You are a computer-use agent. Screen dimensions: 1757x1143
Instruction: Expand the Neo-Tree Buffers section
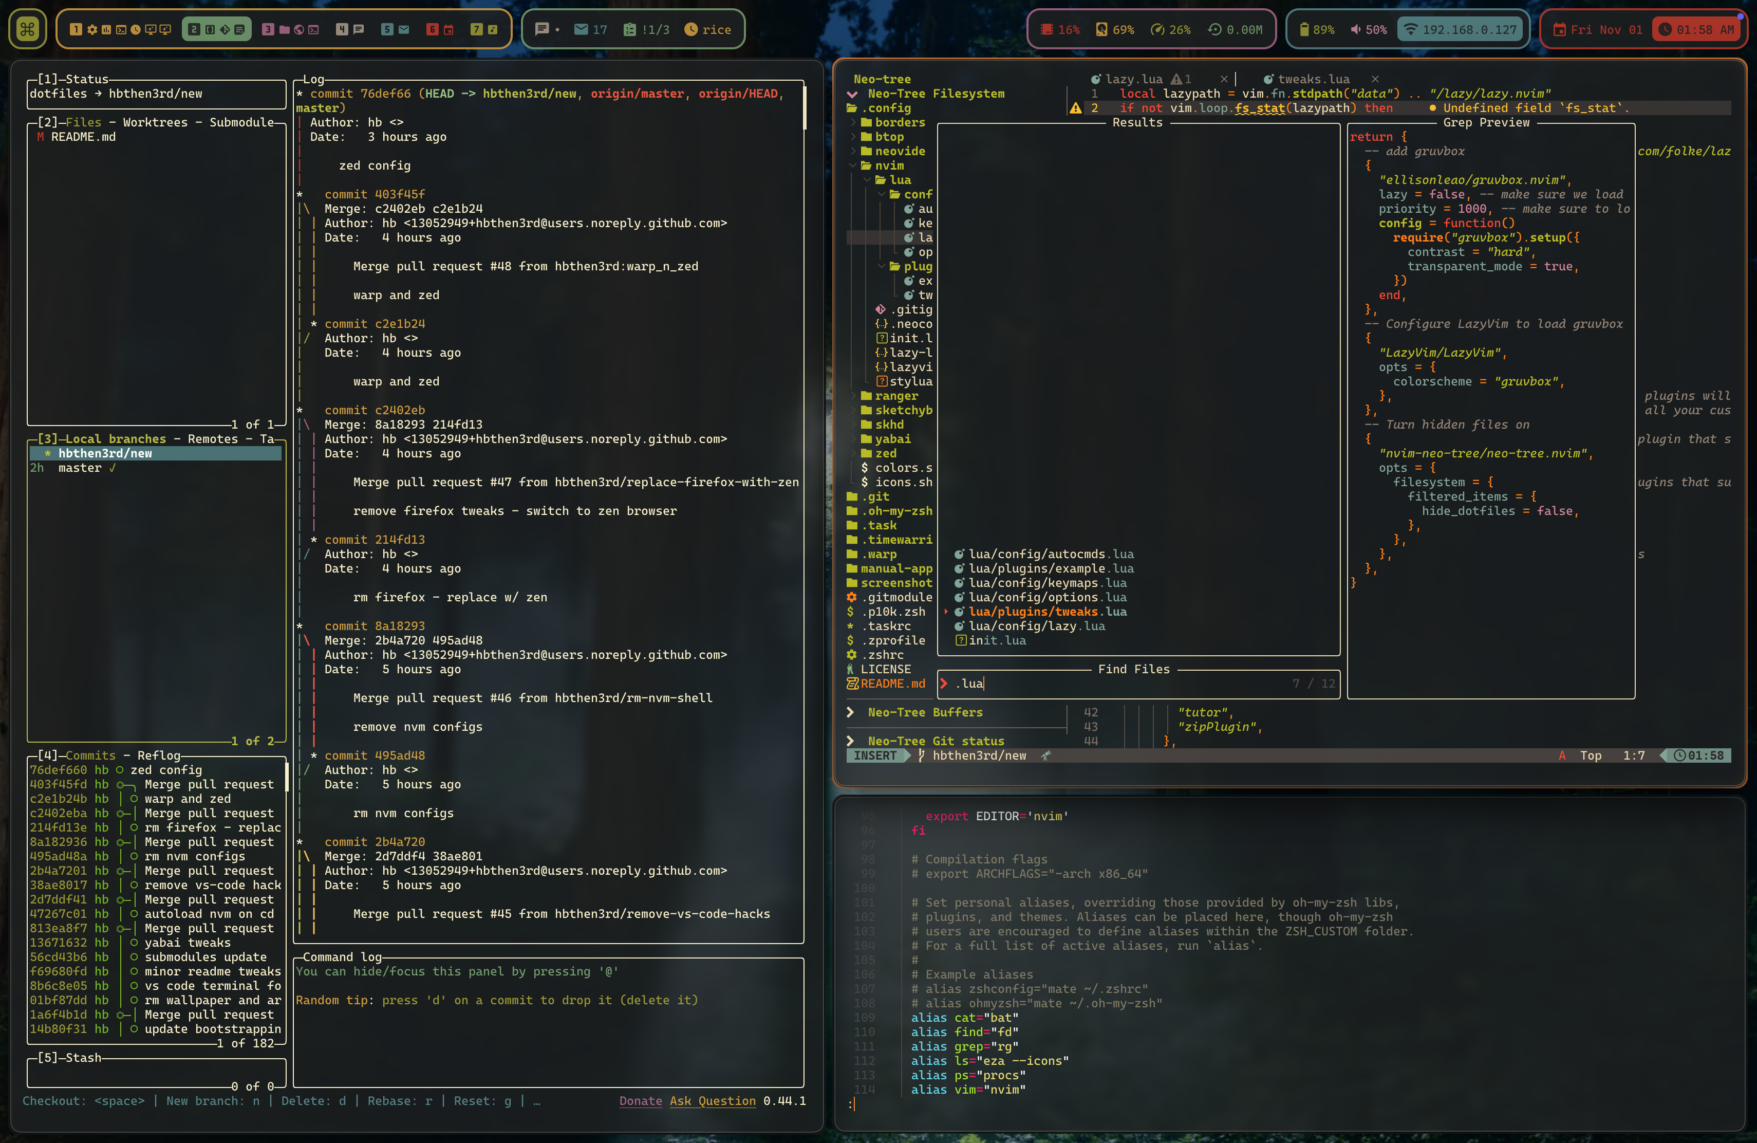pyautogui.click(x=850, y=712)
